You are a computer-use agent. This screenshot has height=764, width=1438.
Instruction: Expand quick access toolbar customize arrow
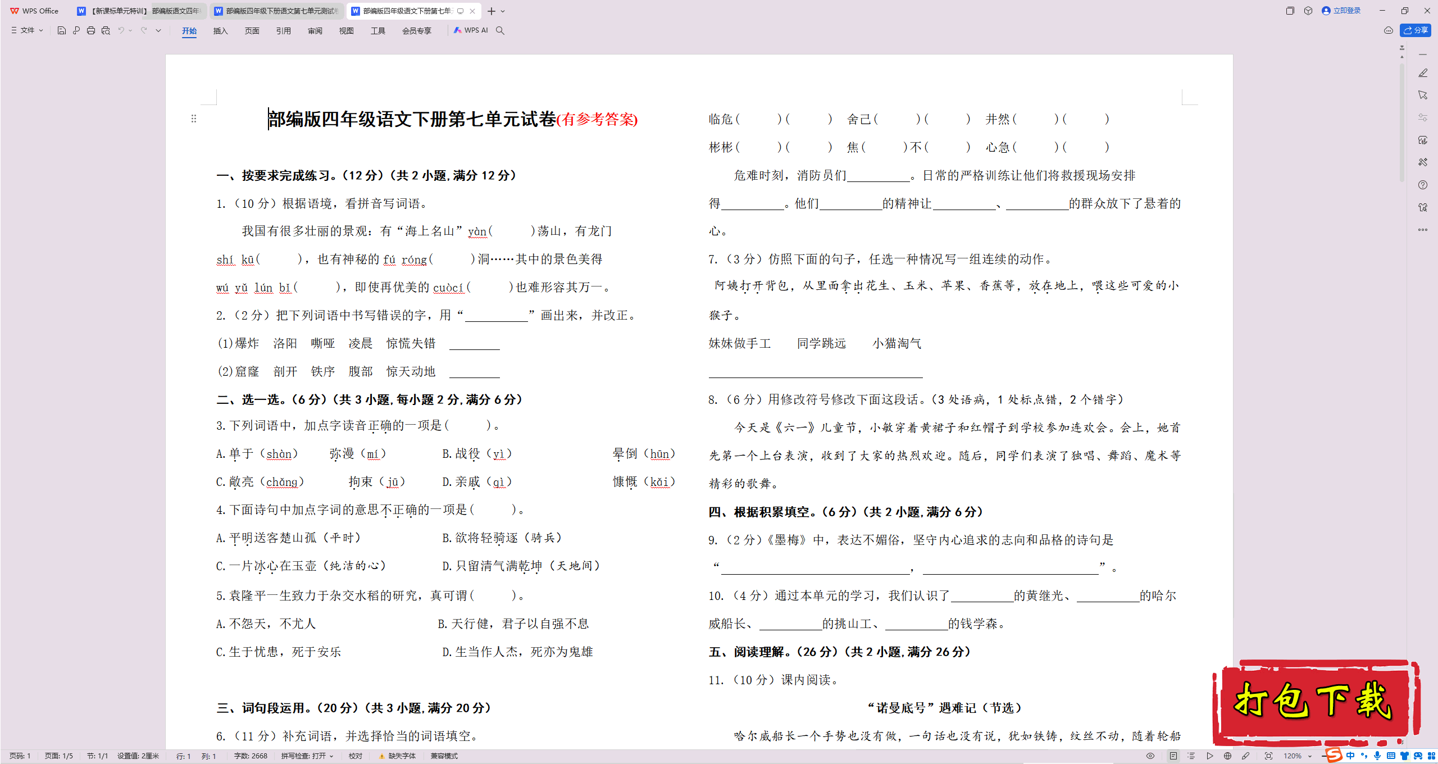tap(158, 30)
